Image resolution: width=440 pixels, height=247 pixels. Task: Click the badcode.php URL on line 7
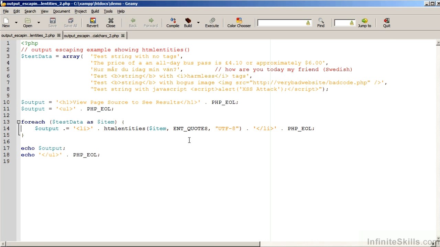[310, 83]
